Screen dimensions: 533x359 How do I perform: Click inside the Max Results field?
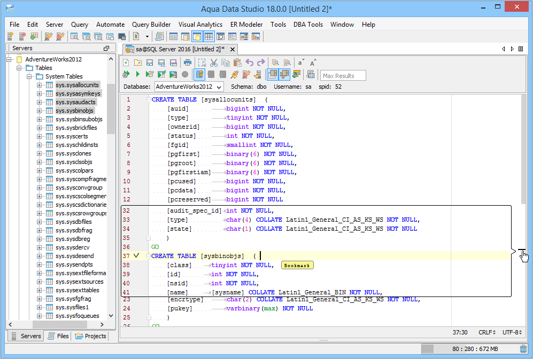click(343, 76)
